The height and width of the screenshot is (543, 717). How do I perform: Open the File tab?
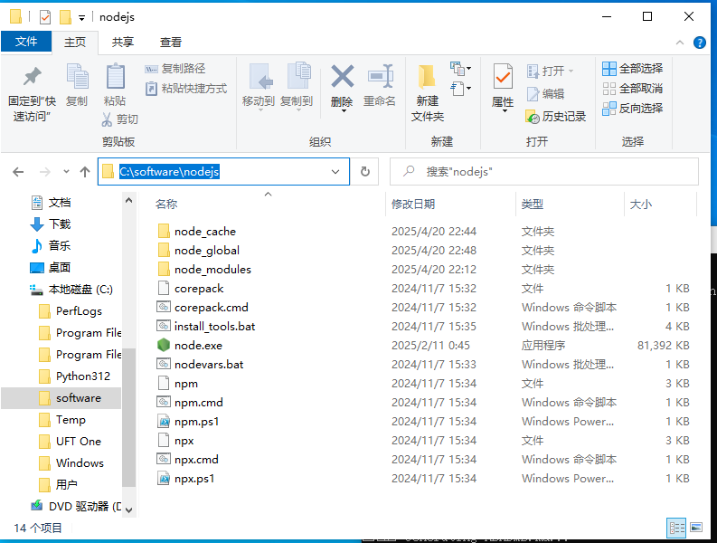[x=26, y=42]
